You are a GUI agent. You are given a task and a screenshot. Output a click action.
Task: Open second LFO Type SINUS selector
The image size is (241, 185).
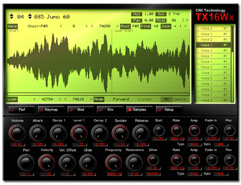click(194, 174)
